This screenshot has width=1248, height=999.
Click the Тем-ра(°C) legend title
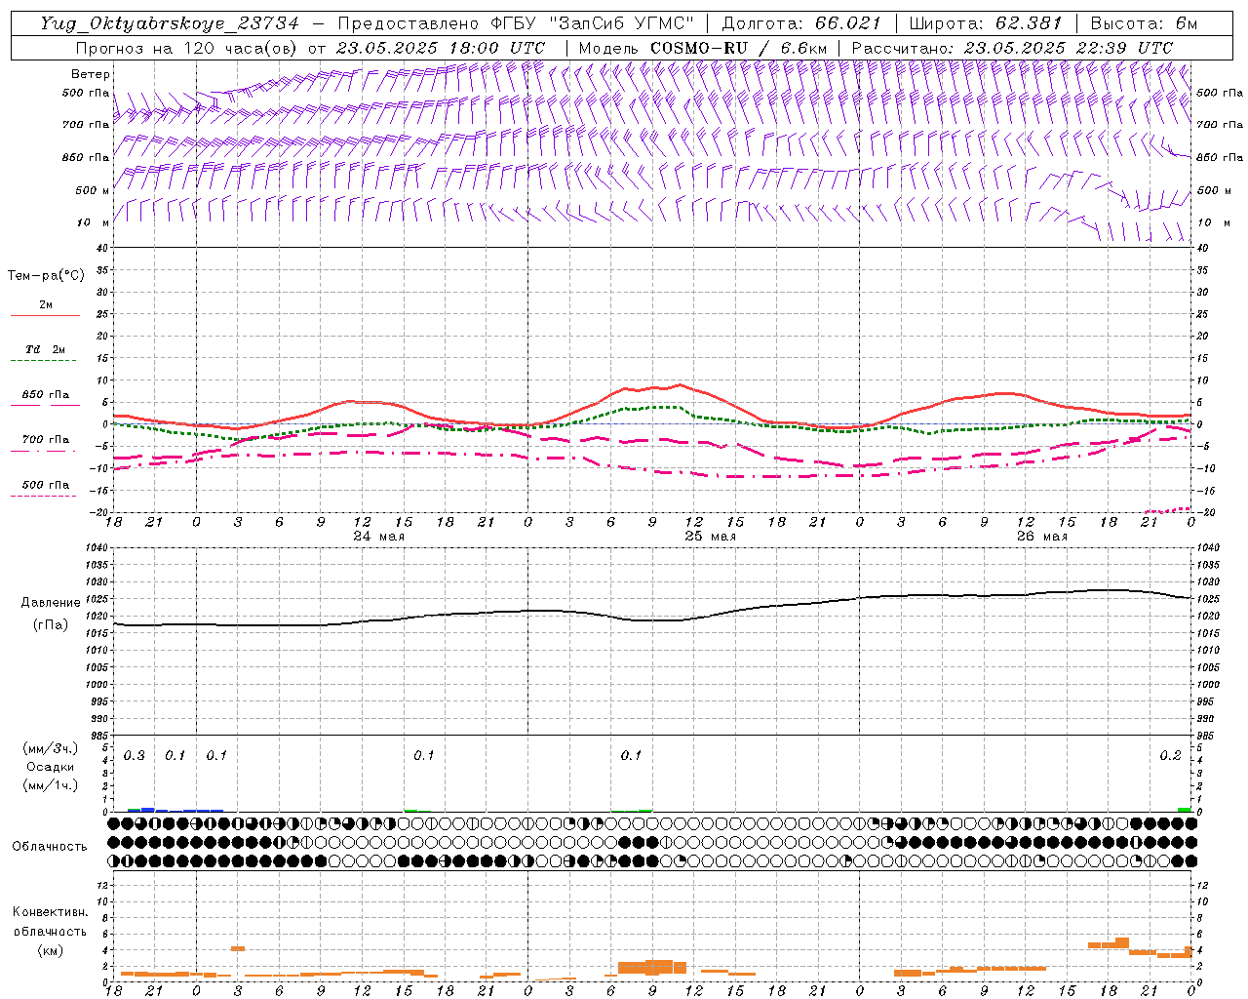46,276
